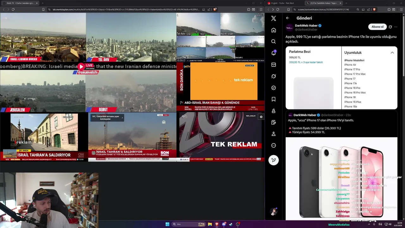Open File Explorer from the taskbar
The image size is (405, 228).
210,224
